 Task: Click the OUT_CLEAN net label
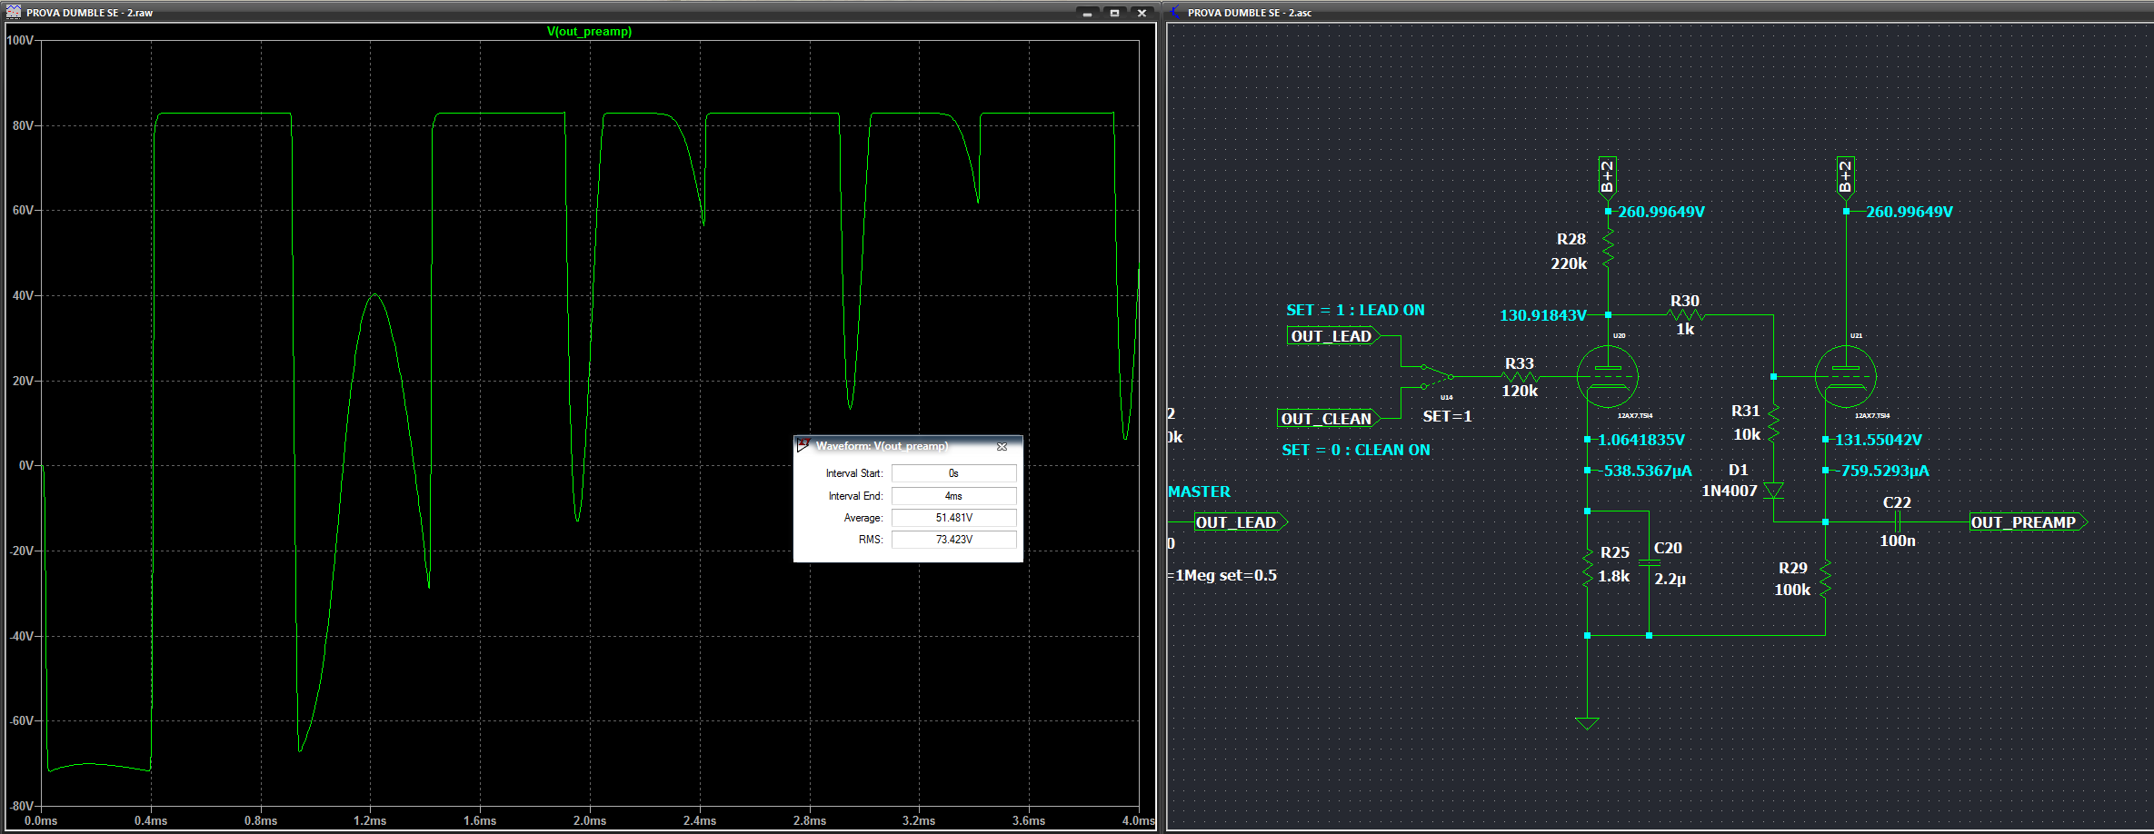1326,419
